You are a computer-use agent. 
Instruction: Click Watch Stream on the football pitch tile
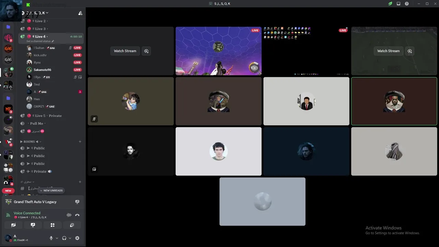[x=388, y=51]
